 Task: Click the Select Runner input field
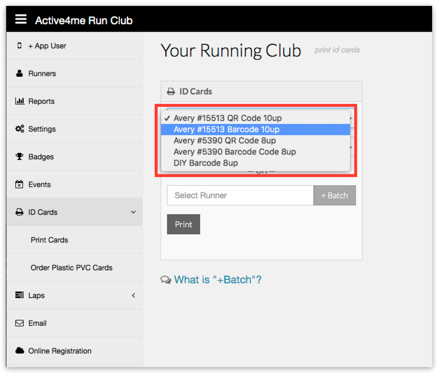point(240,195)
